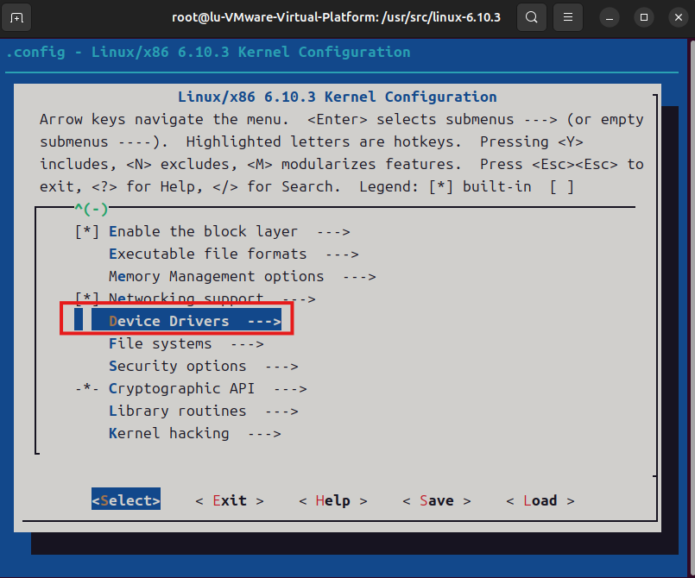Close the terminal window
This screenshot has width=695, height=578.
point(678,18)
